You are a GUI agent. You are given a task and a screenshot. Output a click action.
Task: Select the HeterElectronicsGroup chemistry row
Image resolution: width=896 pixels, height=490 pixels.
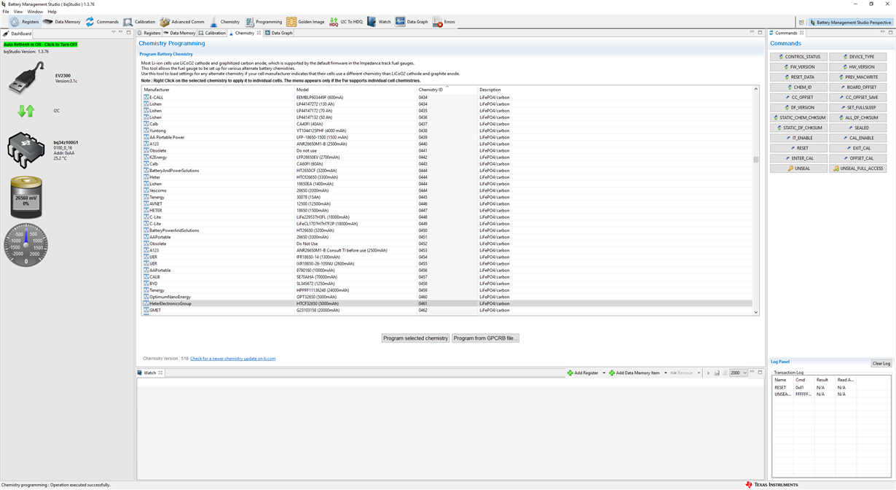[x=447, y=303]
